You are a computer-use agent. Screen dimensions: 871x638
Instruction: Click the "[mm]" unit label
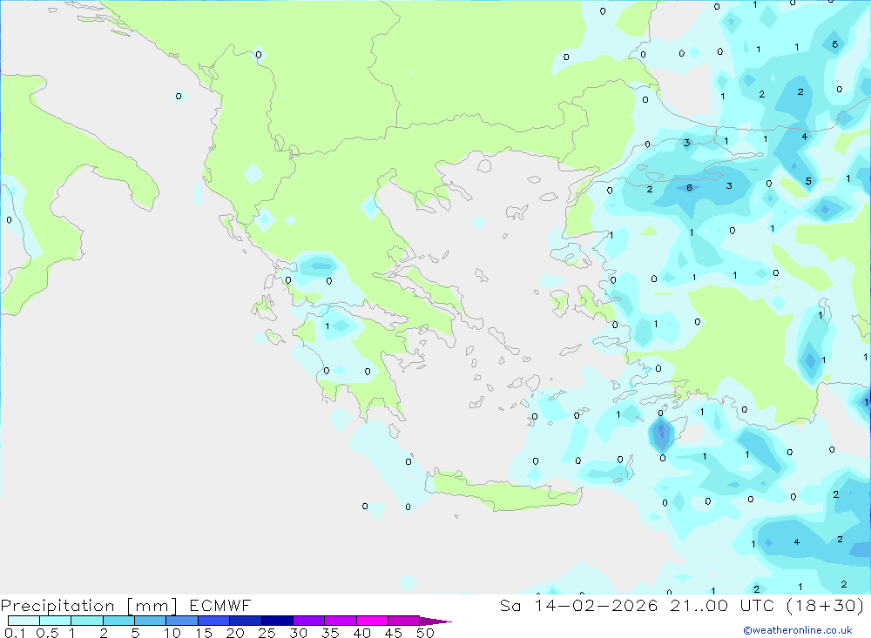[152, 606]
